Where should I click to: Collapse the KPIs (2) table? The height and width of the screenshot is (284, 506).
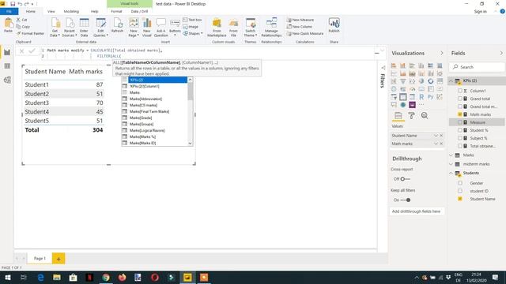[x=451, y=80]
